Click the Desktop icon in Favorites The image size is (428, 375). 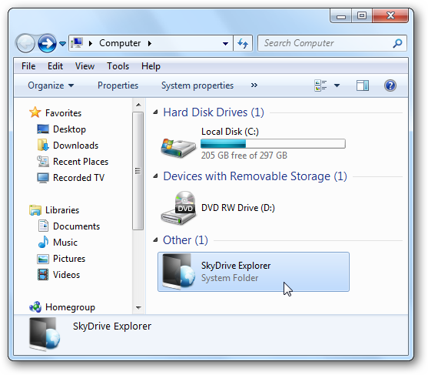click(x=43, y=129)
